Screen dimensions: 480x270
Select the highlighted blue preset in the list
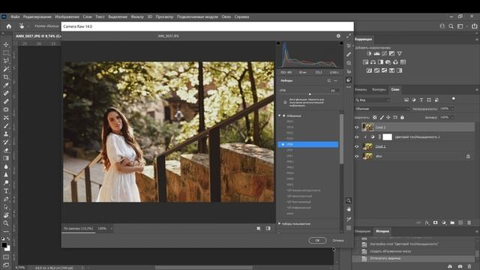[308, 144]
